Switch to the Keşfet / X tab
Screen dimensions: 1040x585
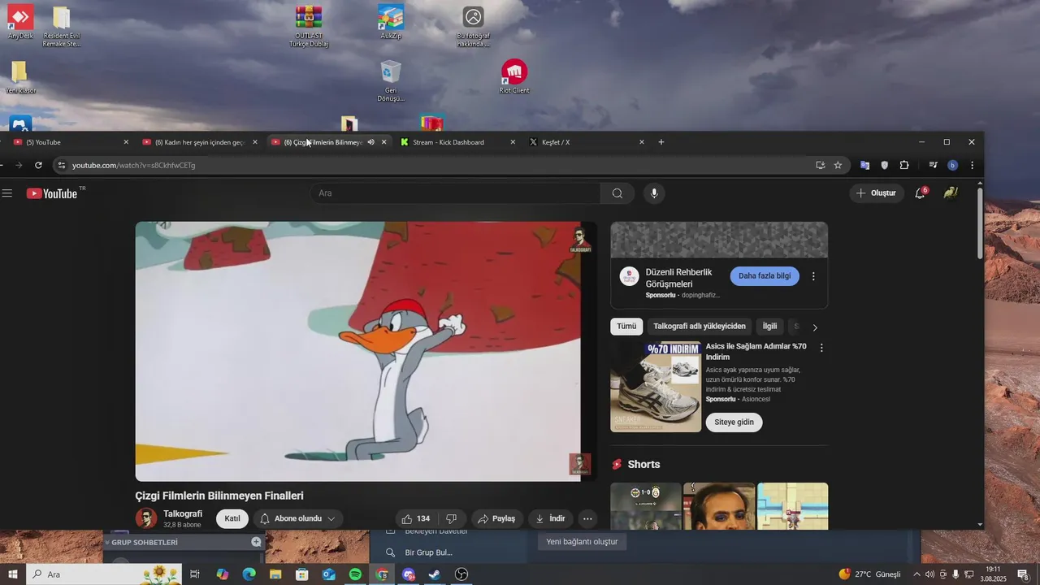tap(587, 142)
